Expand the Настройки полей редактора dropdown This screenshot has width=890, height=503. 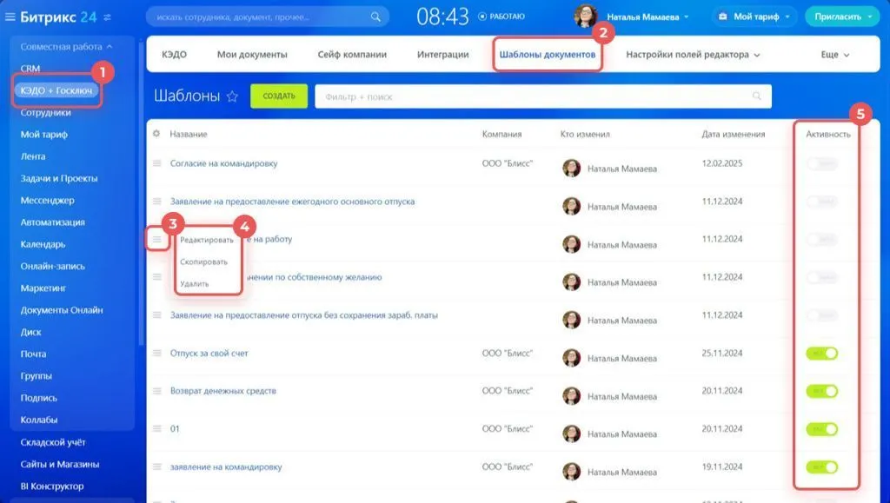tap(693, 55)
